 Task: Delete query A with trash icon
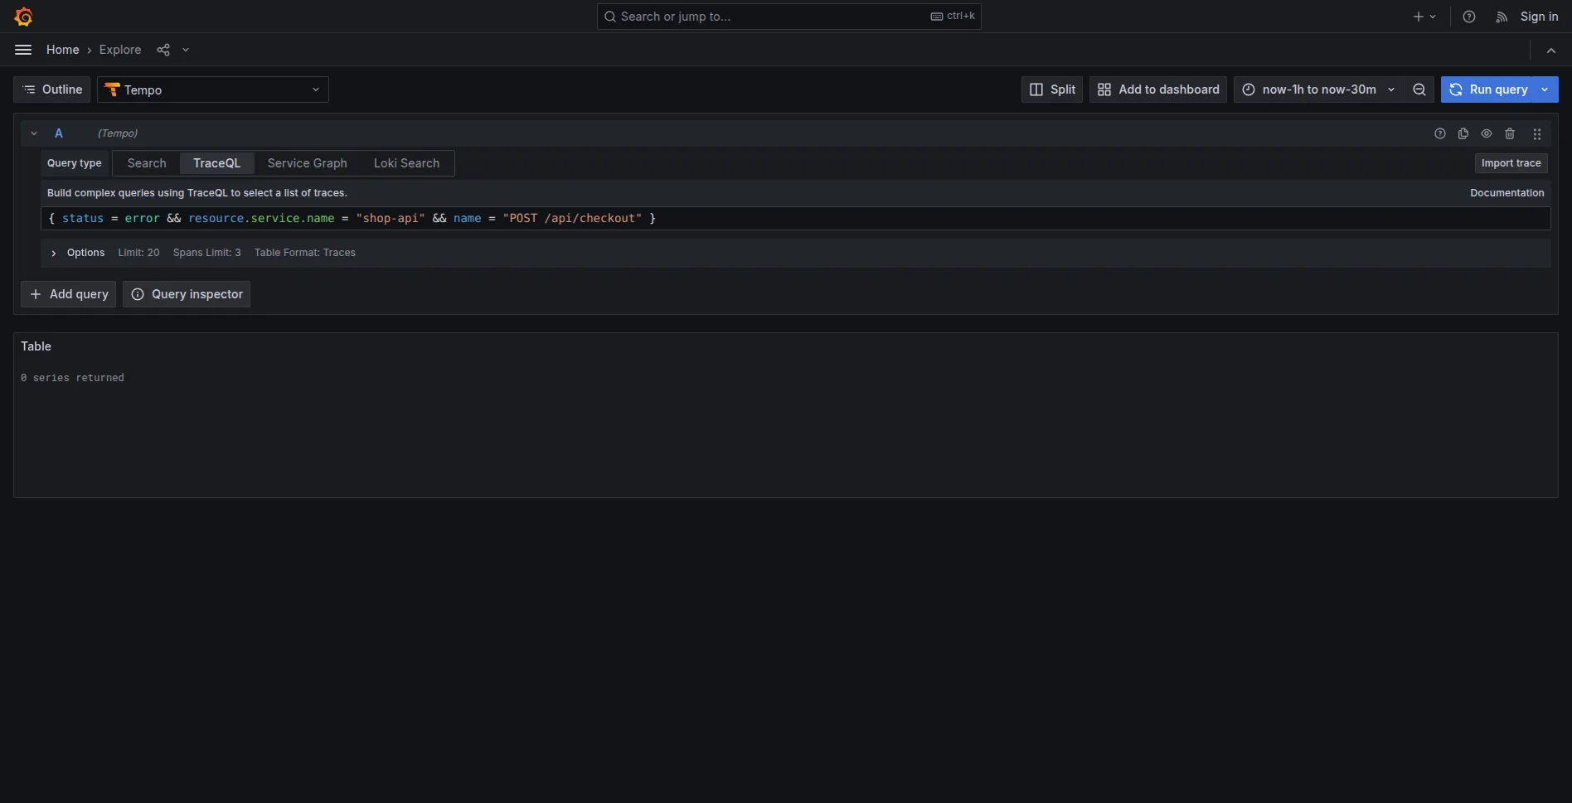click(1510, 133)
